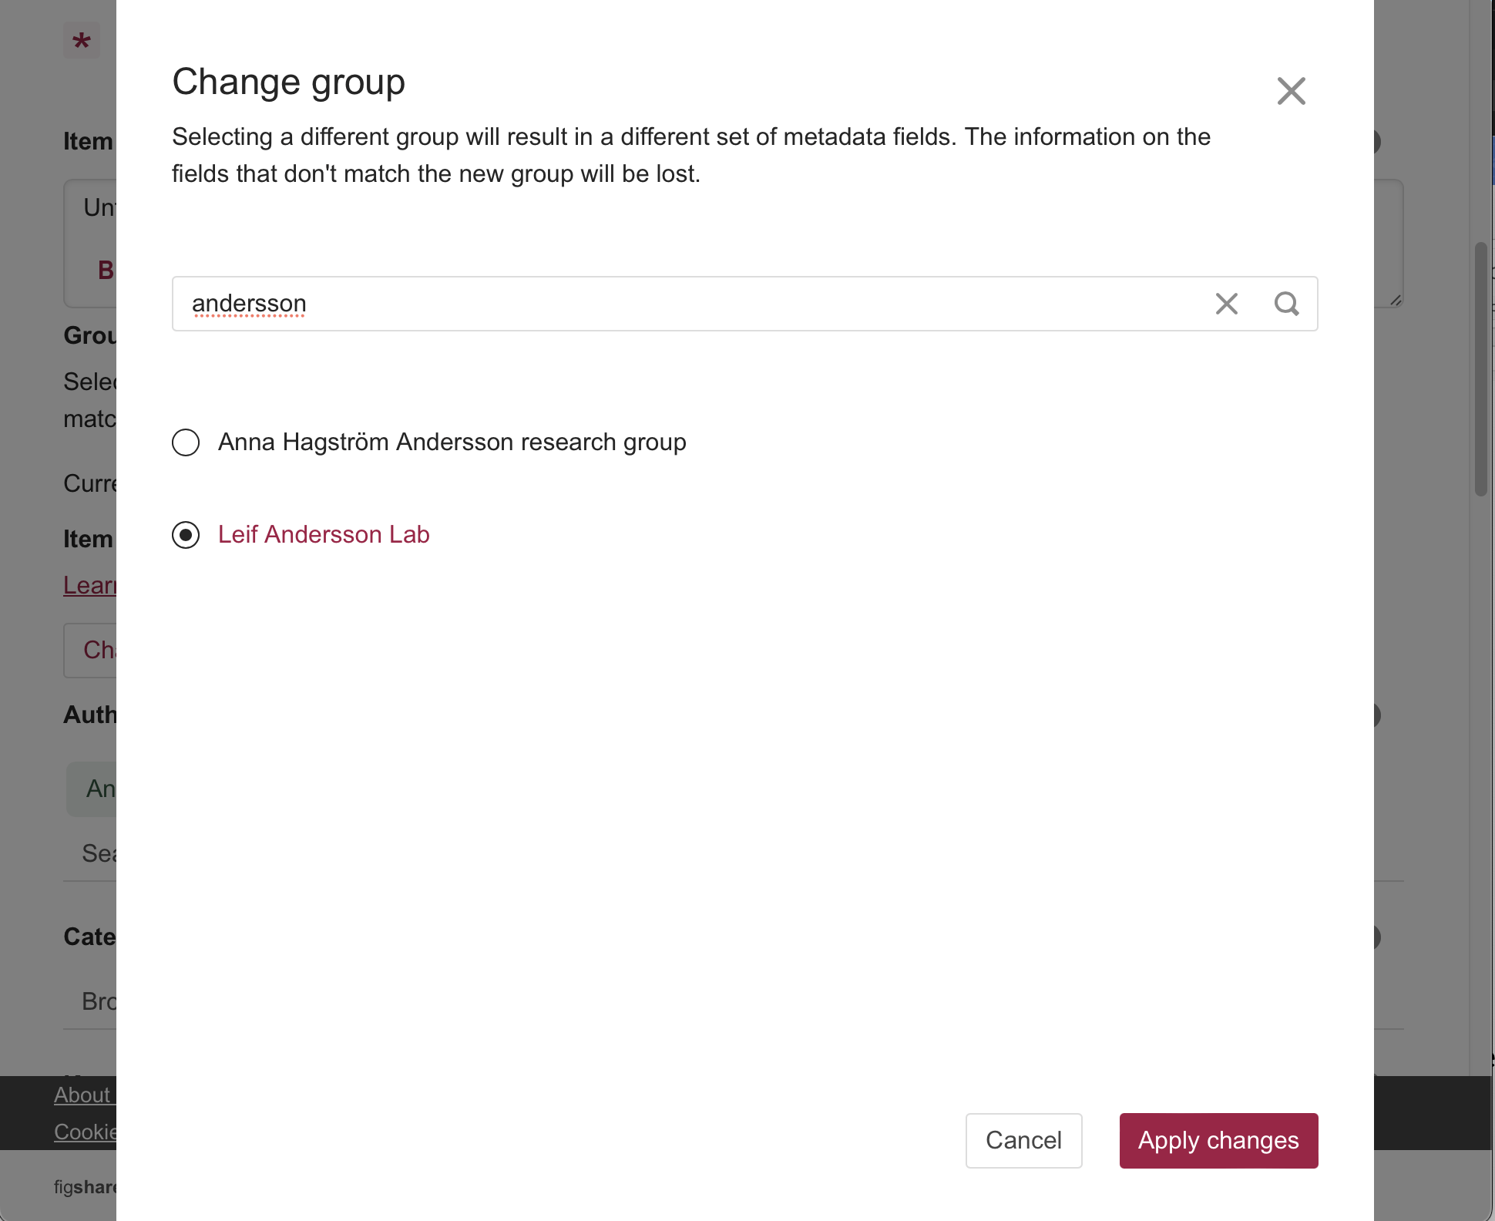Click the title textarea resize handle
1495x1221 pixels.
pyautogui.click(x=1396, y=301)
